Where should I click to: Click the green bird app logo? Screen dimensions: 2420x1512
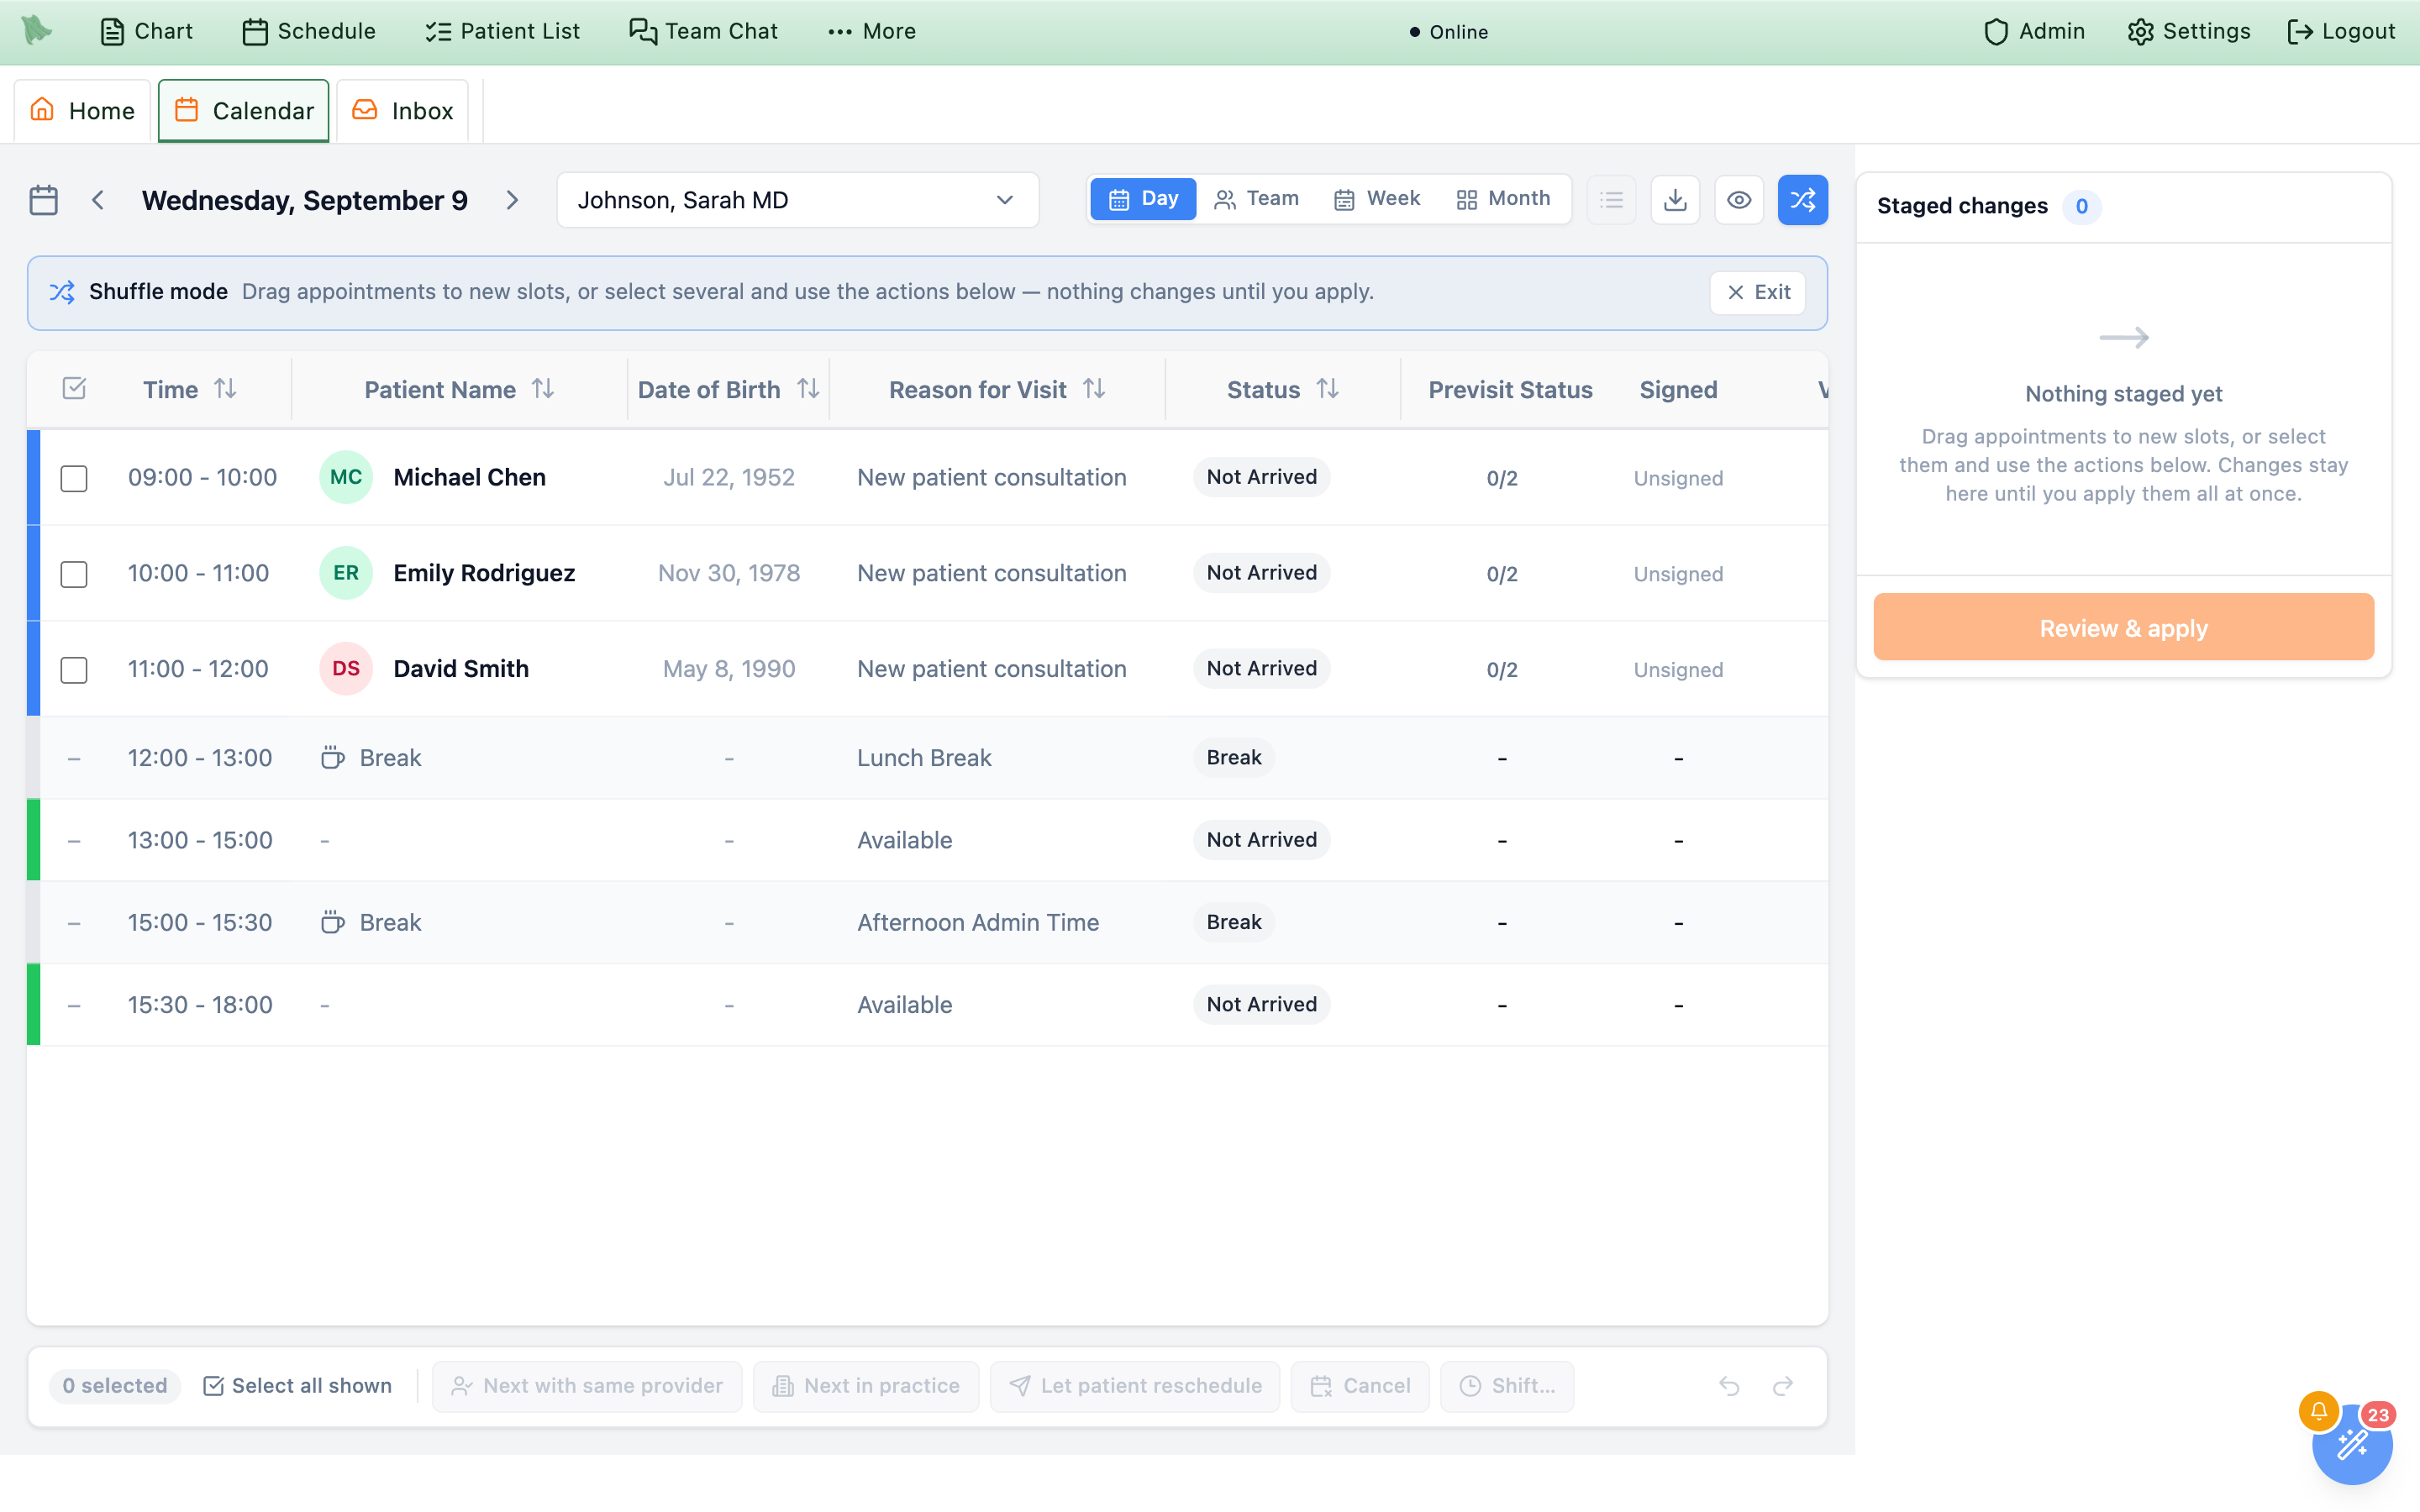[37, 30]
